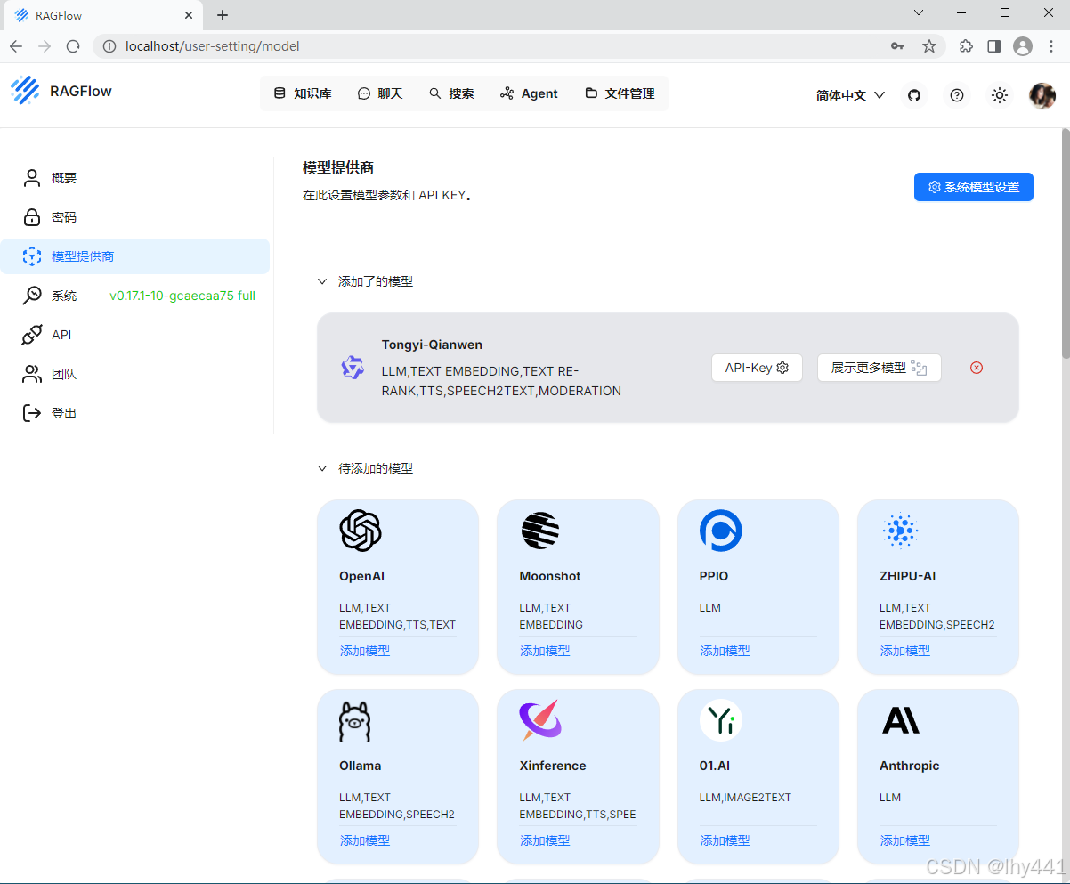Click the Anthropic logo icon
This screenshot has height=884, width=1070.
901,720
